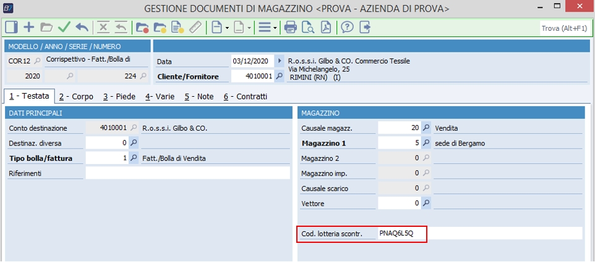This screenshot has height=262, width=595.
Task: Export to PDF icon
Action: coord(326,28)
